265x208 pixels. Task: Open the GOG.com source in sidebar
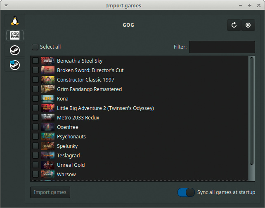tap(15, 35)
